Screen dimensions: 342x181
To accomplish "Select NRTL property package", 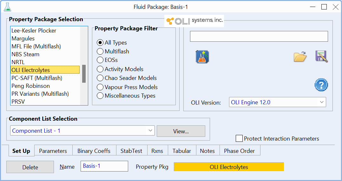I will pyautogui.click(x=45, y=62).
